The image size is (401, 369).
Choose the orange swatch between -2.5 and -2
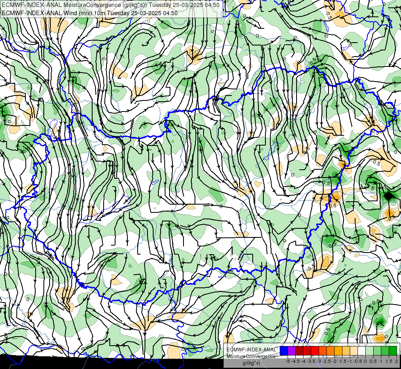[331, 351]
